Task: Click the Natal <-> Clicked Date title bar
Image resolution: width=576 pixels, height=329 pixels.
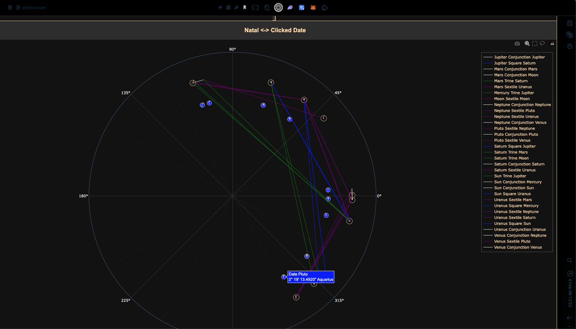Action: point(276,30)
